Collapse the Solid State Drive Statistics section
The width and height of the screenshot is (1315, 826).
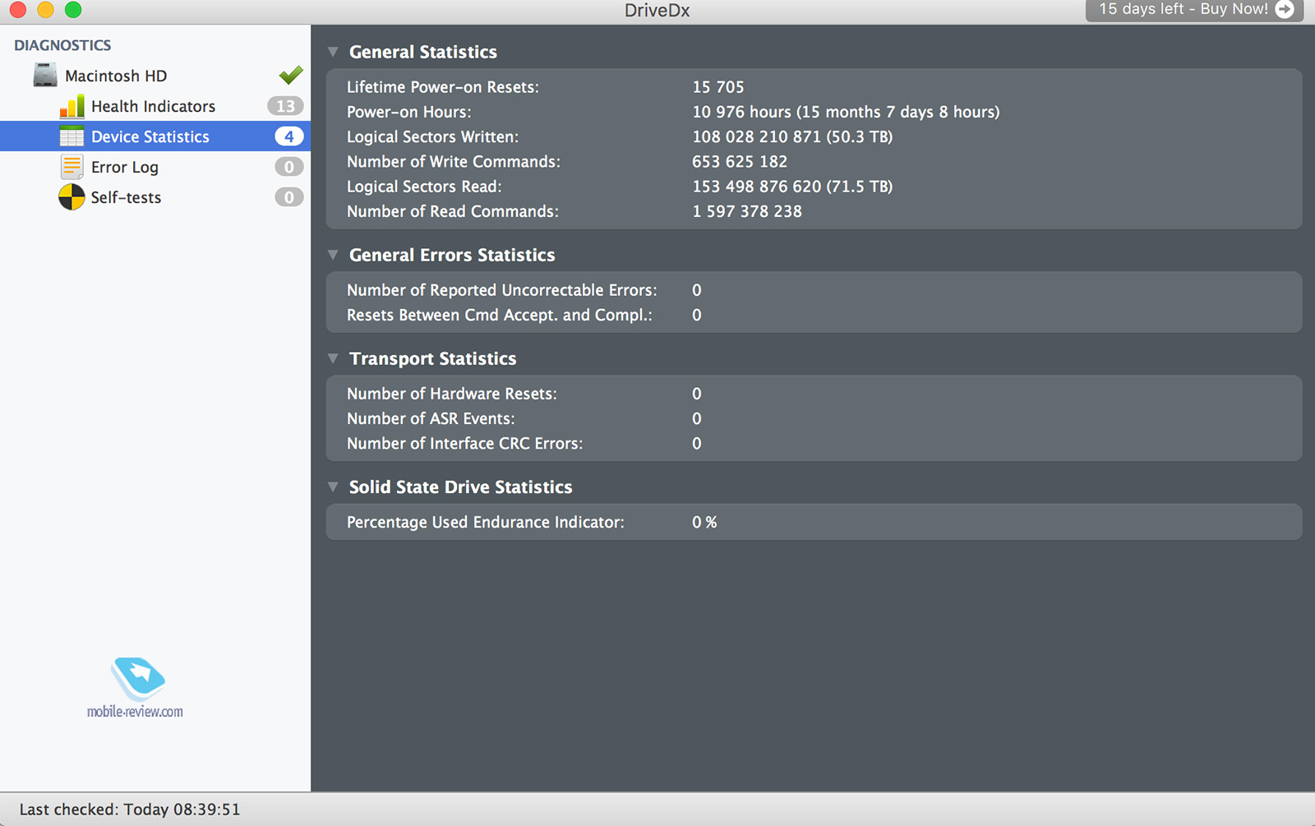tap(333, 487)
